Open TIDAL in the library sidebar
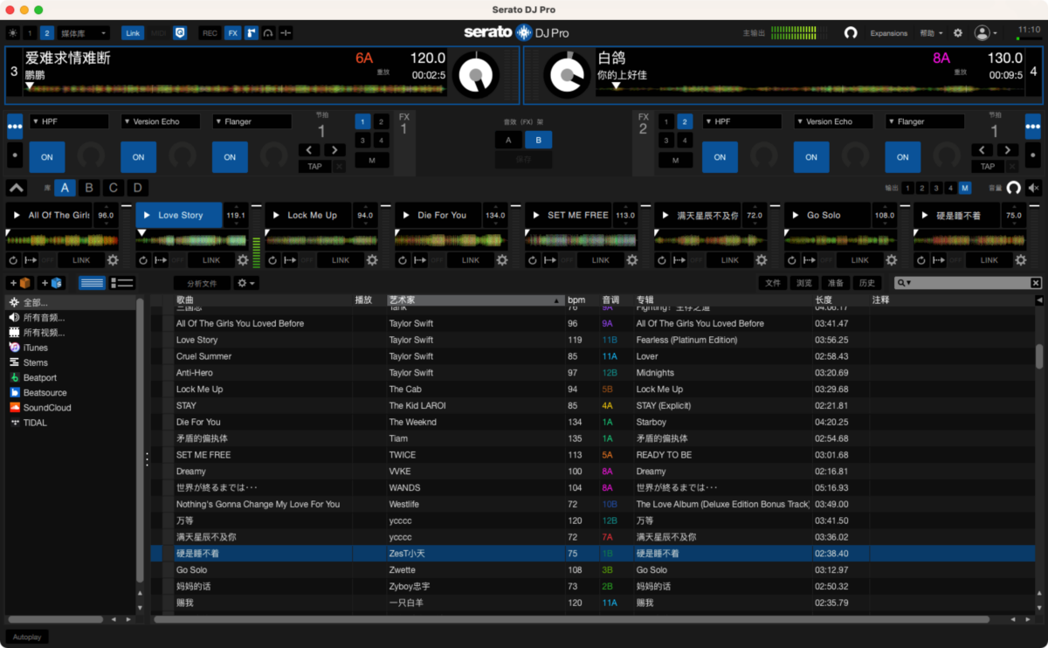1048x648 pixels. tap(35, 423)
